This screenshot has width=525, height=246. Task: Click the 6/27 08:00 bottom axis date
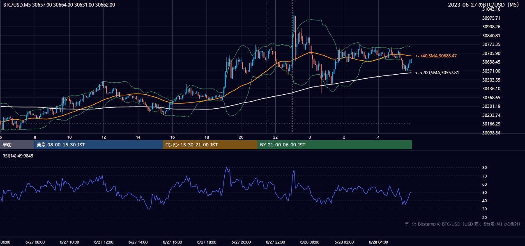(35, 242)
